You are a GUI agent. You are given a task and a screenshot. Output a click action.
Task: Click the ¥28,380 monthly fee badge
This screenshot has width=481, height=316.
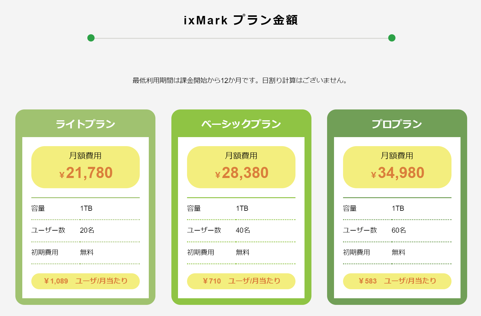[x=241, y=167]
